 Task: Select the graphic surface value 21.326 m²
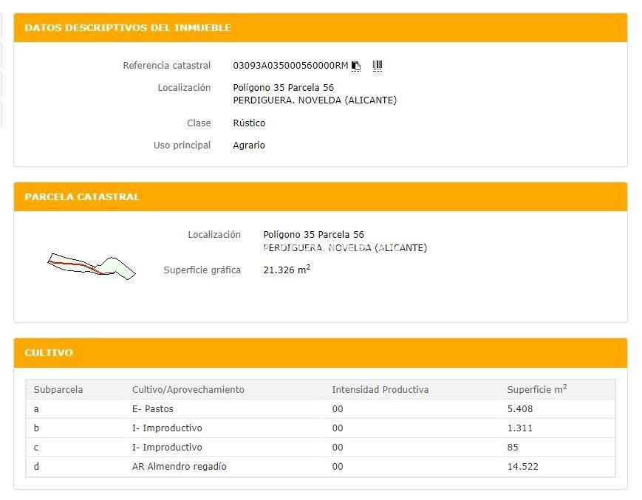pyautogui.click(x=287, y=270)
